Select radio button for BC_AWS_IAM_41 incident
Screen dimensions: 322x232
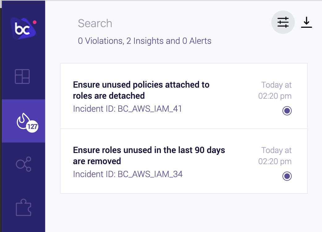(287, 111)
